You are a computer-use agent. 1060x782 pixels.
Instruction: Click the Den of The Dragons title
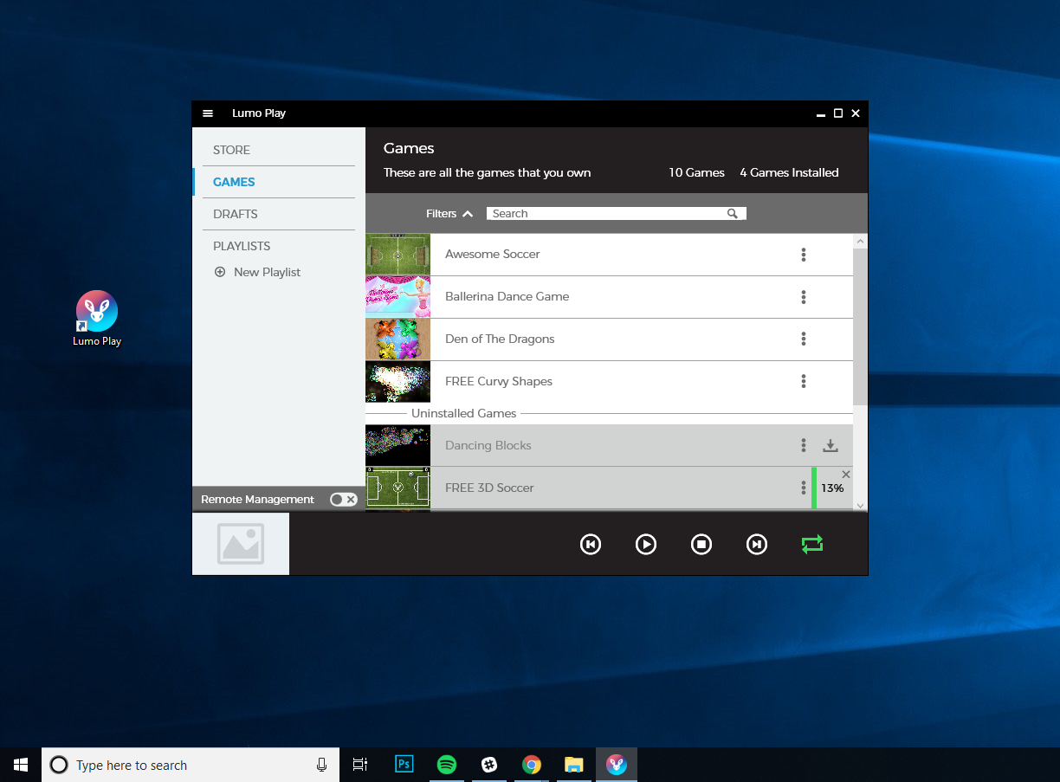(x=500, y=339)
